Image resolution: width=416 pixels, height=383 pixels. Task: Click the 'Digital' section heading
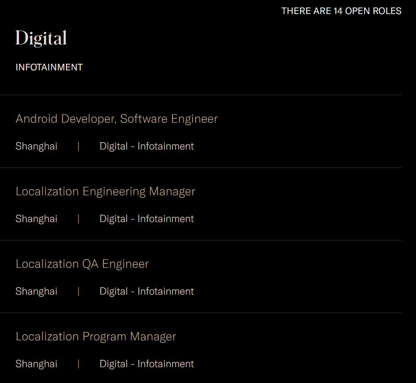pos(41,38)
